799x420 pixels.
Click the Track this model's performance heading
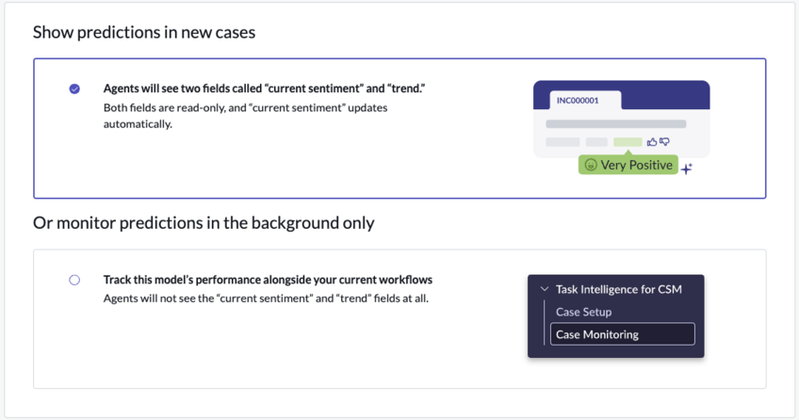[x=268, y=280]
